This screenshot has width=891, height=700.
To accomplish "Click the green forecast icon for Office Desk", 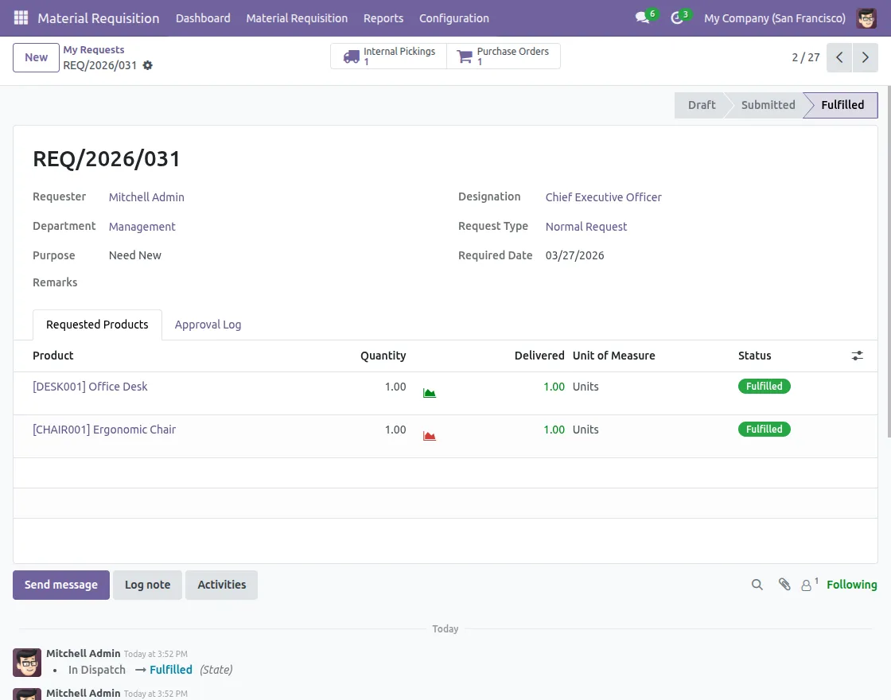I will (430, 393).
